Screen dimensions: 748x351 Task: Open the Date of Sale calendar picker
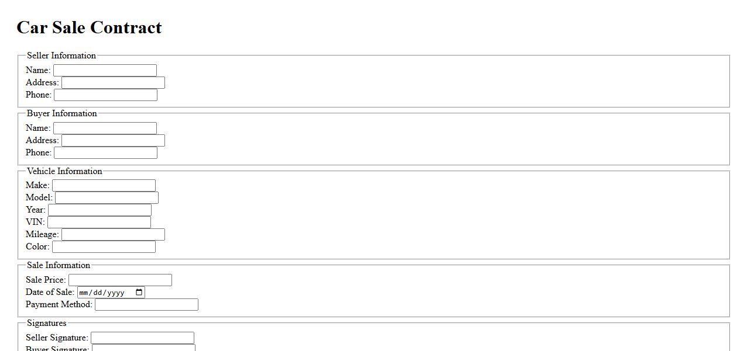coord(139,293)
